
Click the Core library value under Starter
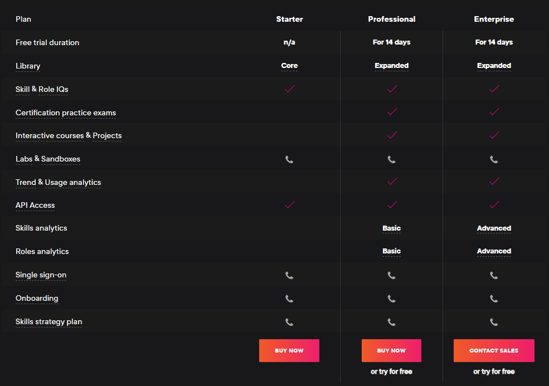pyautogui.click(x=289, y=66)
